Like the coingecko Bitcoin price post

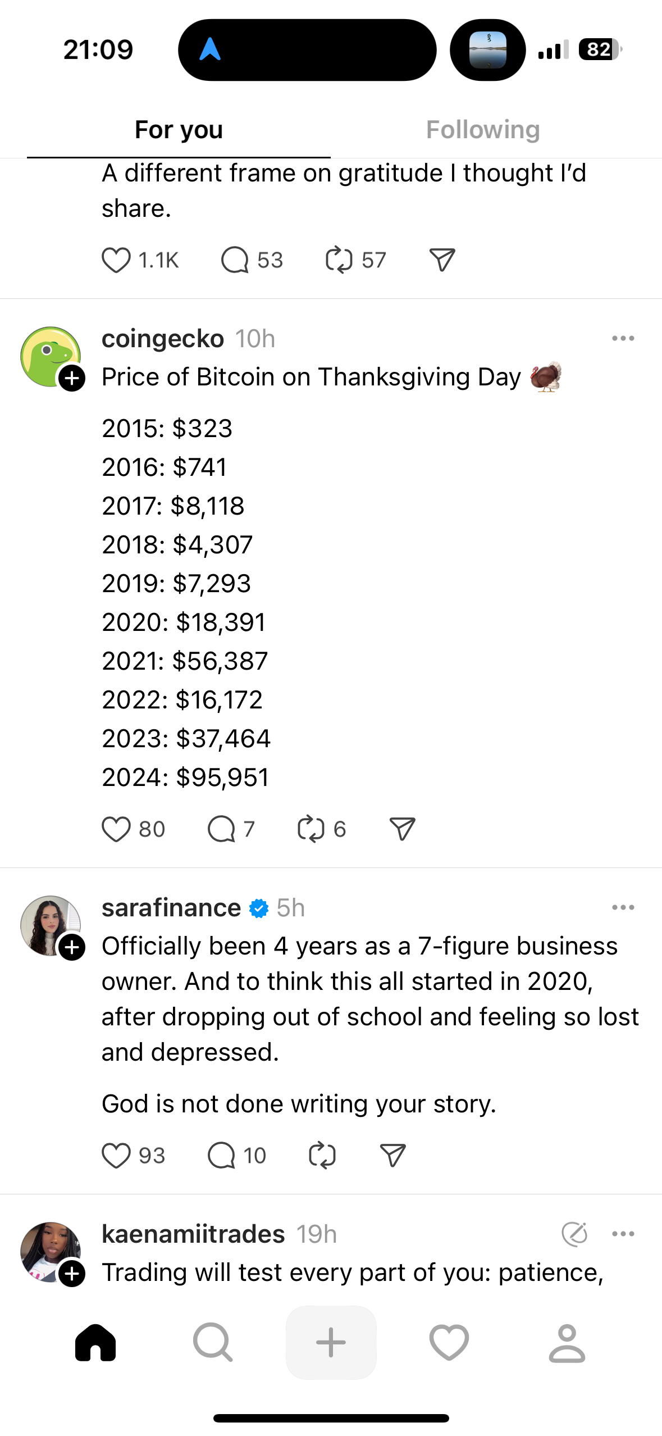116,829
